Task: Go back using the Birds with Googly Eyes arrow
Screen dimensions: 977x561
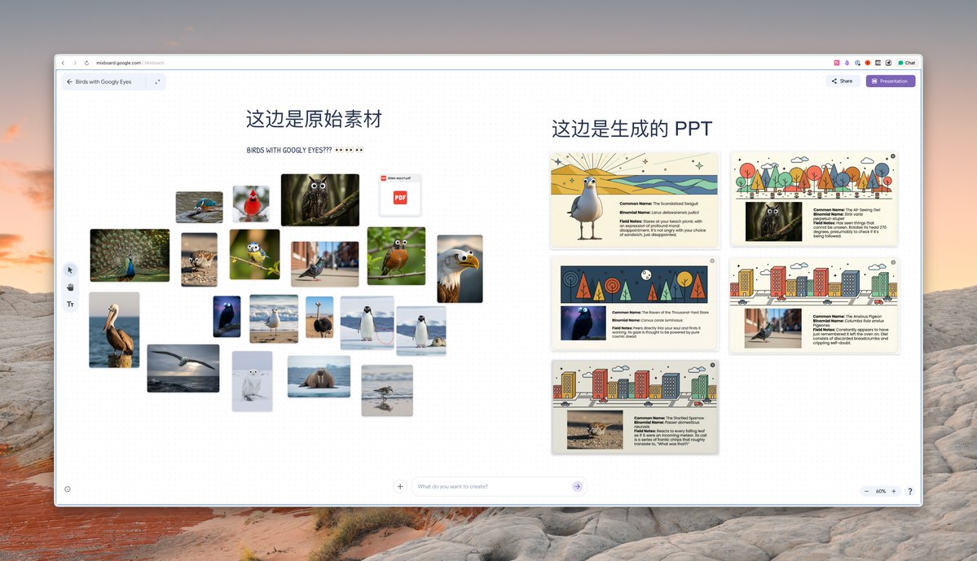Action: point(69,81)
